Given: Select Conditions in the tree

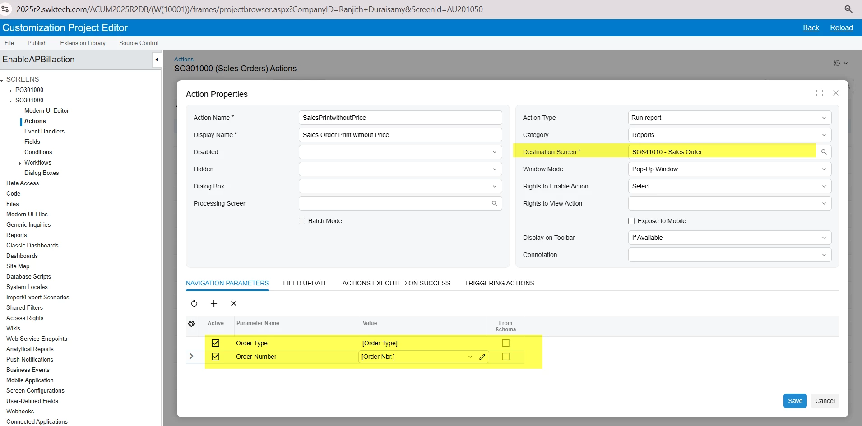Looking at the screenshot, I should tap(38, 152).
